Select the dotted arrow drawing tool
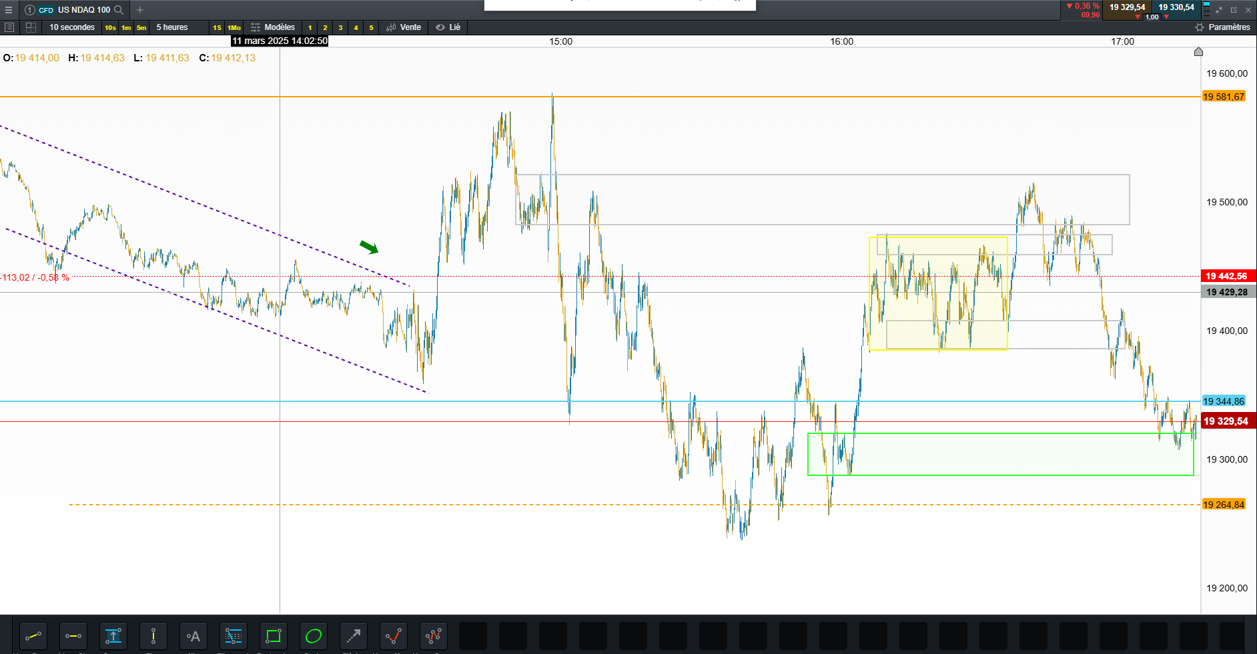 coord(354,636)
